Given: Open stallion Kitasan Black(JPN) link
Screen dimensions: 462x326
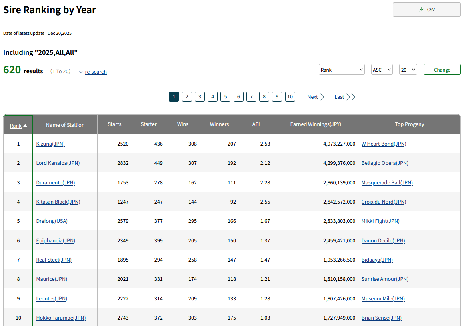Looking at the screenshot, I should pos(58,202).
